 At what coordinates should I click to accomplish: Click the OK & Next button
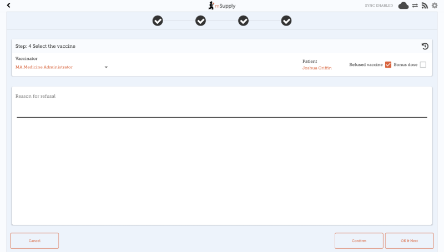point(410,241)
